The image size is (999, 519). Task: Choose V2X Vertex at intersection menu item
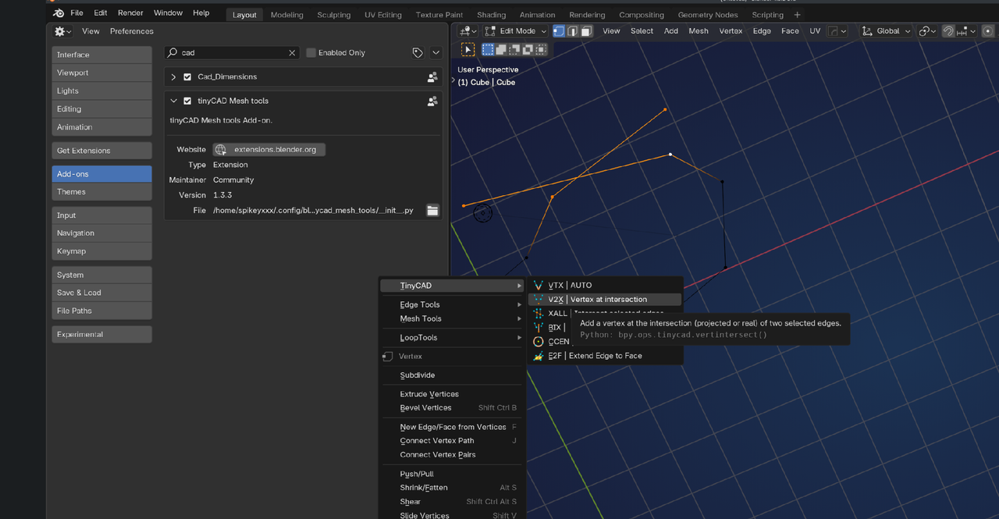[597, 300]
